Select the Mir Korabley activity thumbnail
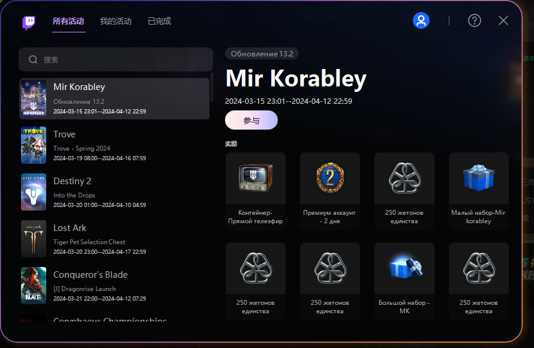The width and height of the screenshot is (534, 348). point(34,98)
